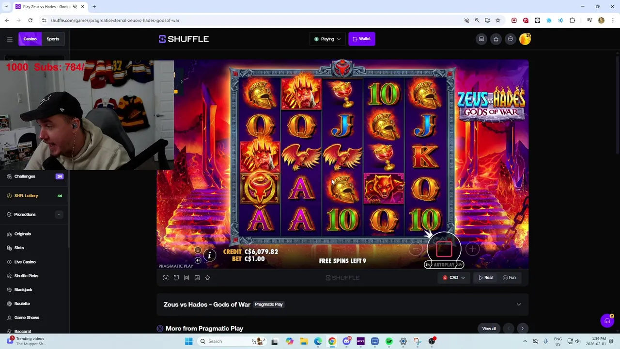Open Roulette in the sidebar
Image resolution: width=620 pixels, height=349 pixels.
(x=22, y=303)
